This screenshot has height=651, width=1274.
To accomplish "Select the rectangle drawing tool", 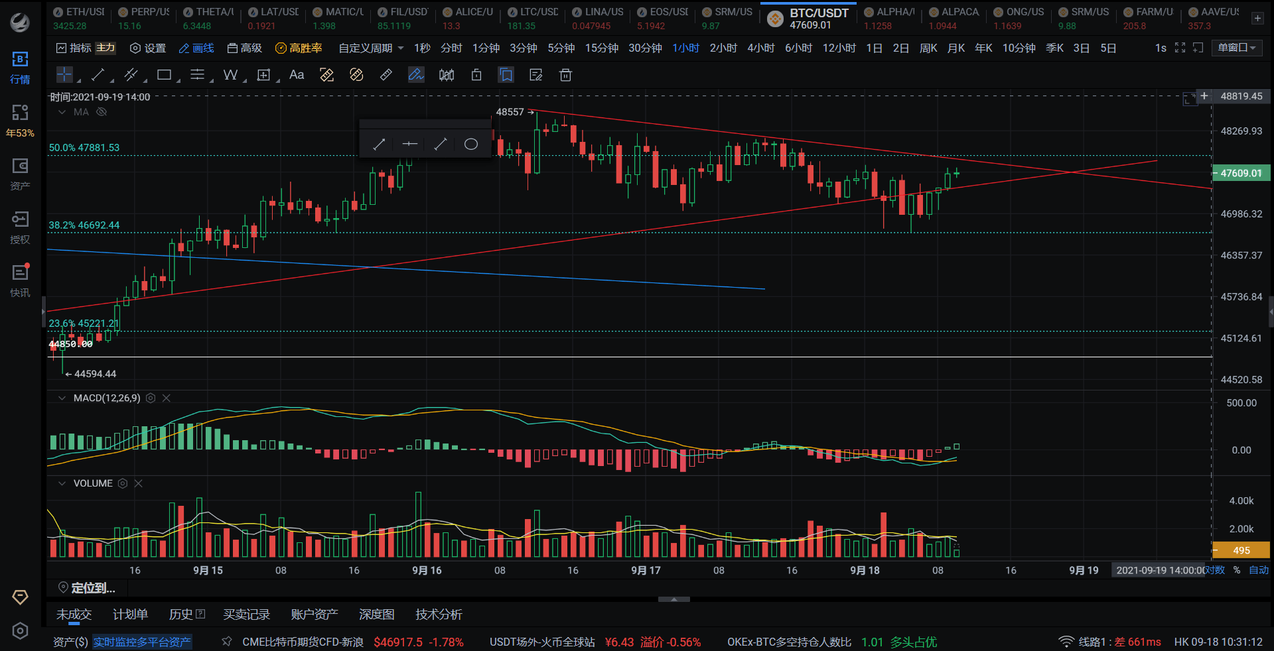I will (x=163, y=75).
